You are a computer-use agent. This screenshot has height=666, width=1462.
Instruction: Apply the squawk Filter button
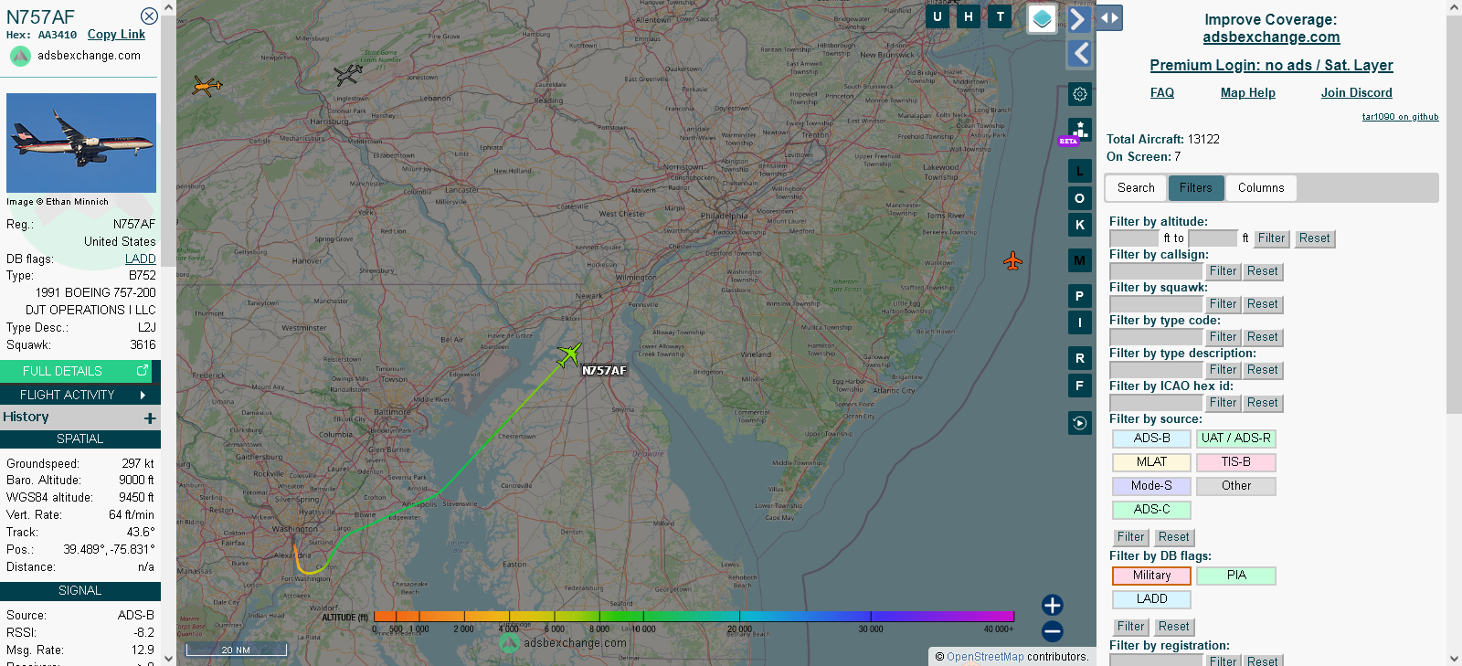pos(1223,304)
